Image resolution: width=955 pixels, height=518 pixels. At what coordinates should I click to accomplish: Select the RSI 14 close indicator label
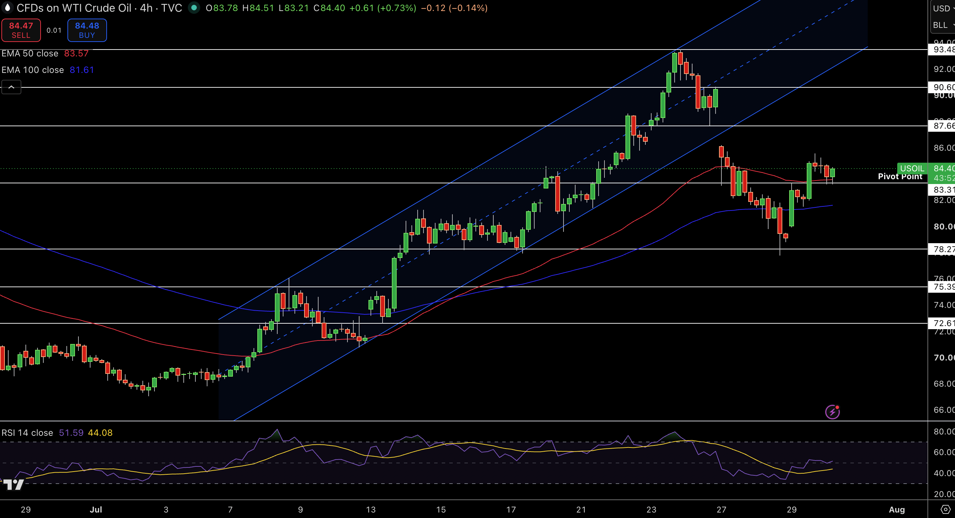coord(27,433)
